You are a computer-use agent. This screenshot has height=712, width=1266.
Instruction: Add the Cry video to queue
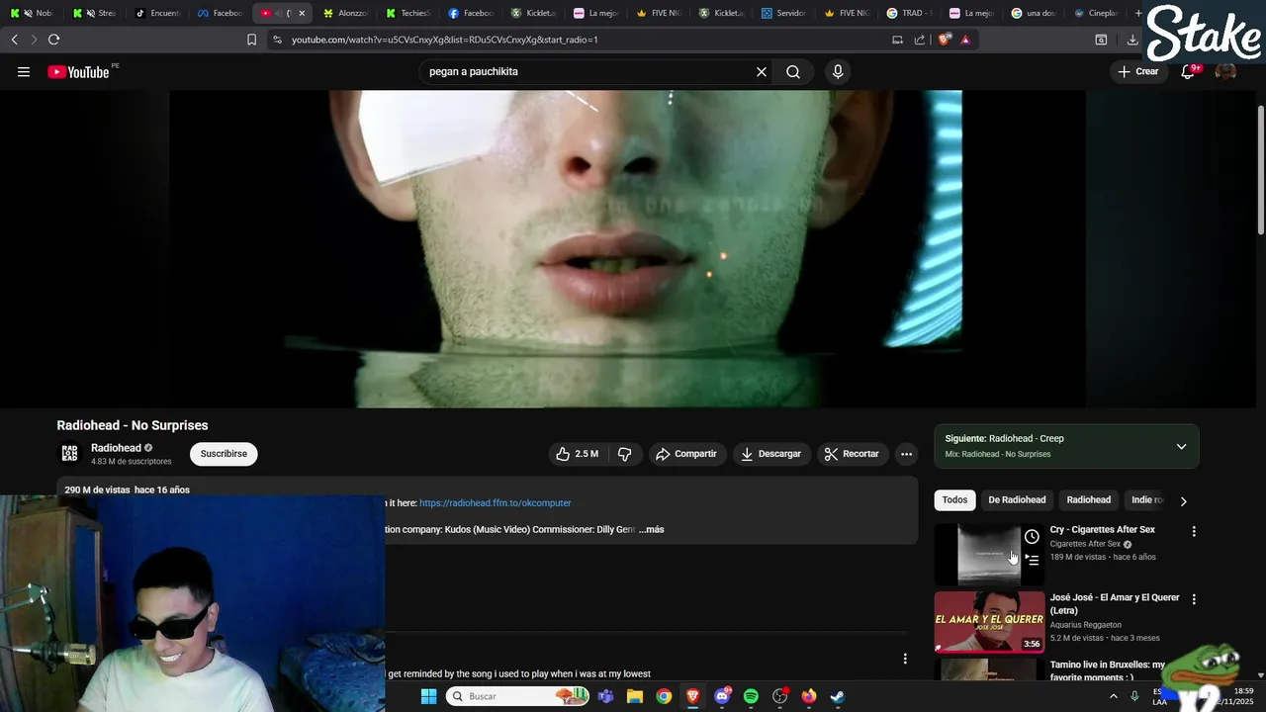click(1032, 560)
